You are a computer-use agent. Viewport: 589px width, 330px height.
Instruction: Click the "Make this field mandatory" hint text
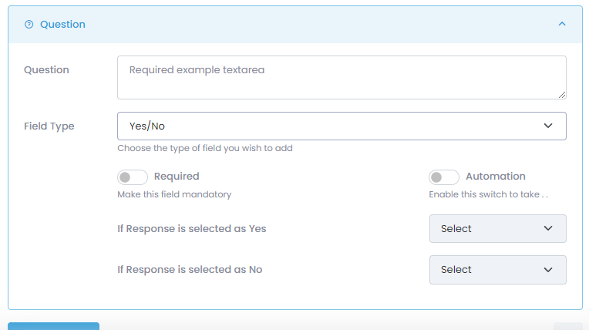click(174, 194)
